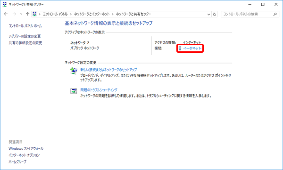Maximize the window
Viewport: 283px width, 170px height.
click(263, 5)
